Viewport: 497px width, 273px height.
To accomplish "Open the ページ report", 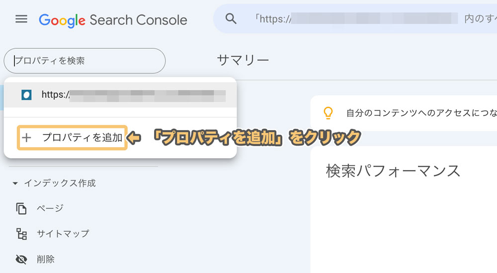I will [x=50, y=208].
